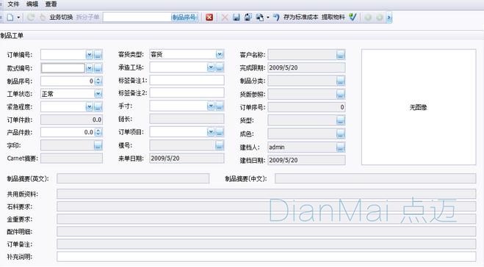The height and width of the screenshot is (267, 484).
Task: Click lookup button for 成色 field
Action: (x=340, y=133)
